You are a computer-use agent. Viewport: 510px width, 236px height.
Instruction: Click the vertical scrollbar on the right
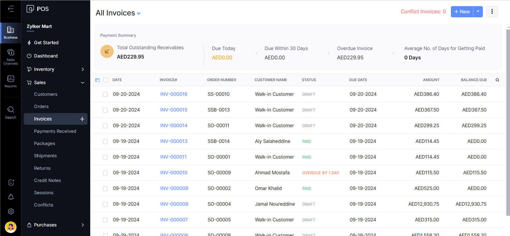(x=508, y=120)
